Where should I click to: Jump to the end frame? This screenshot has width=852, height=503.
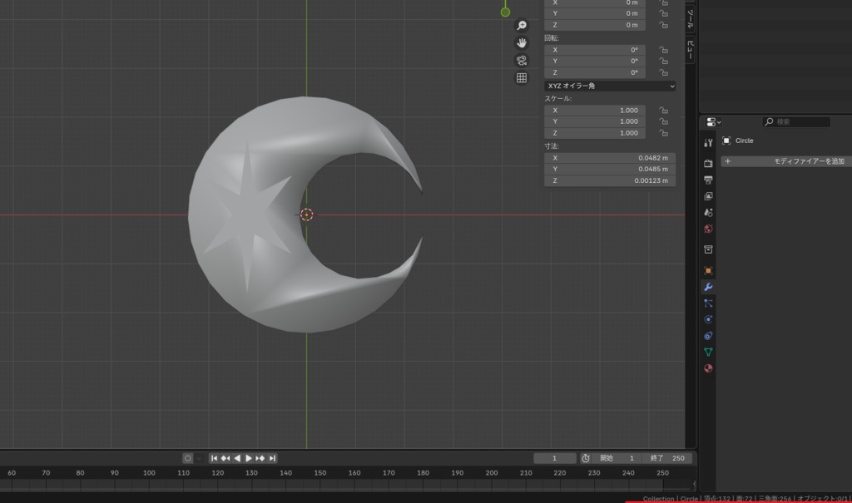pyautogui.click(x=272, y=458)
